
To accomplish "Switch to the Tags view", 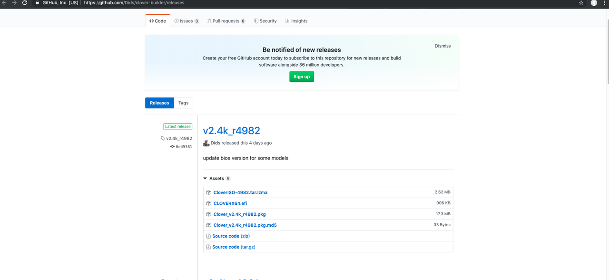I will [x=184, y=103].
